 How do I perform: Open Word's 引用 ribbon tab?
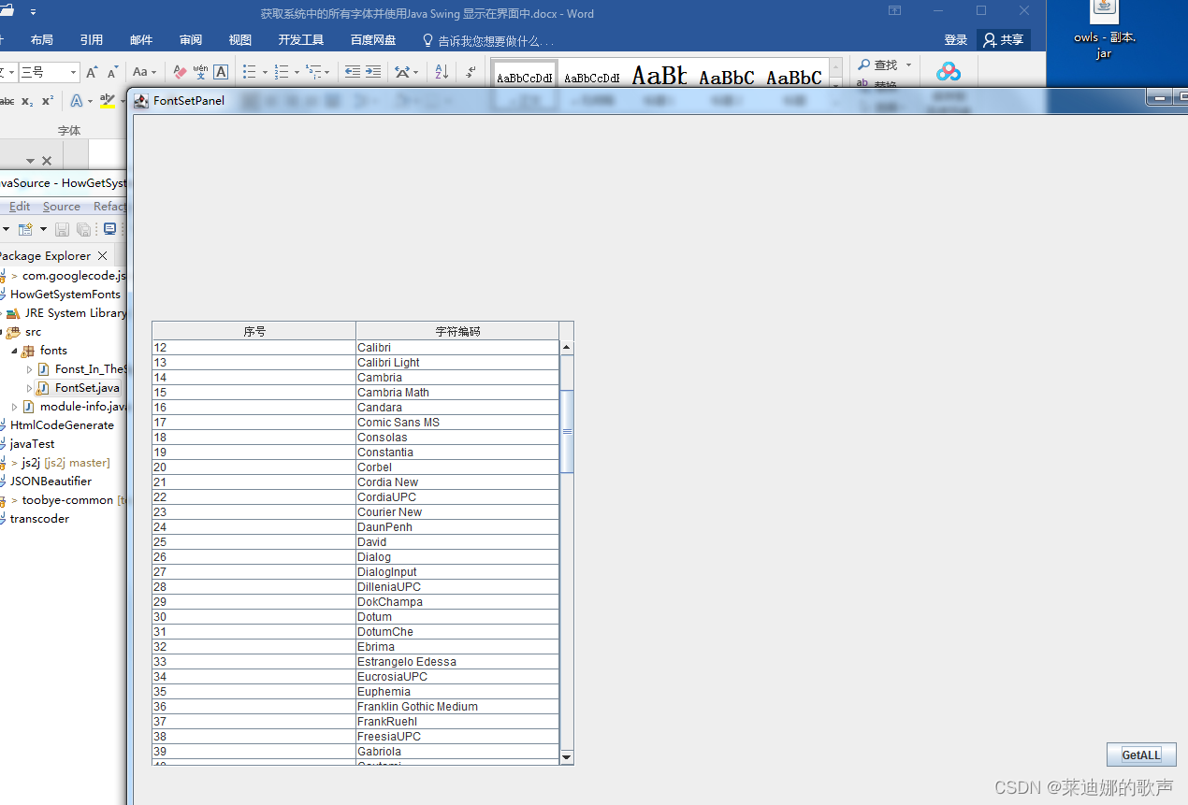pos(92,40)
